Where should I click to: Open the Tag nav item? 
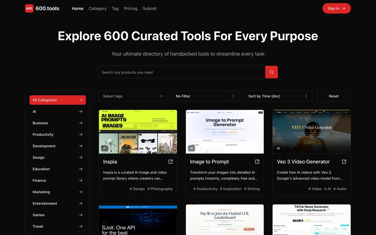[x=115, y=9]
